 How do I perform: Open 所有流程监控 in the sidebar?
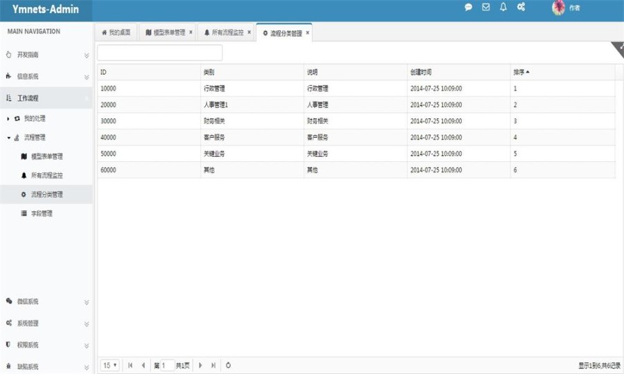click(x=46, y=175)
